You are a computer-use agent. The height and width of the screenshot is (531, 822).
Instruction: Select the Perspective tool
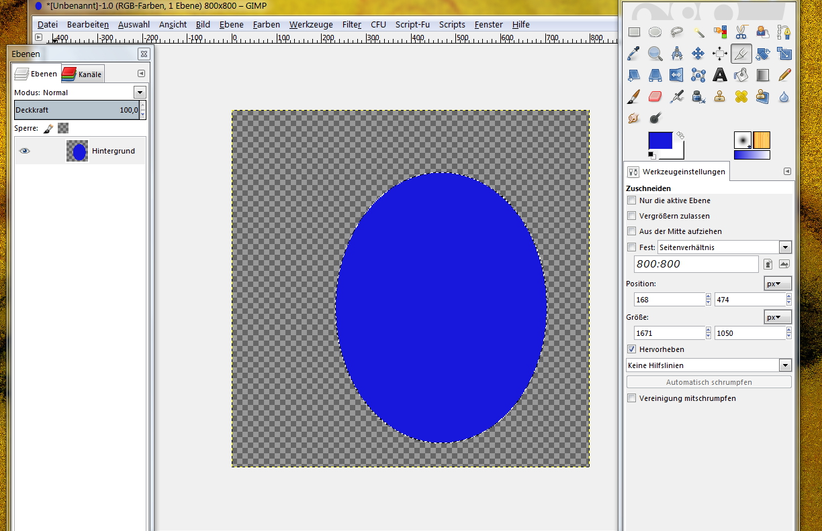tap(655, 75)
